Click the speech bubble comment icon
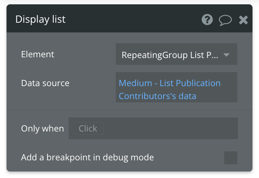Image resolution: width=259 pixels, height=178 pixels. [x=225, y=20]
